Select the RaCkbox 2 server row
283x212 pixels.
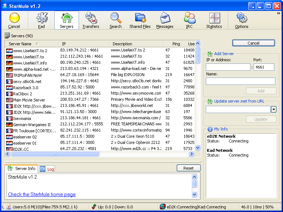coord(100,93)
